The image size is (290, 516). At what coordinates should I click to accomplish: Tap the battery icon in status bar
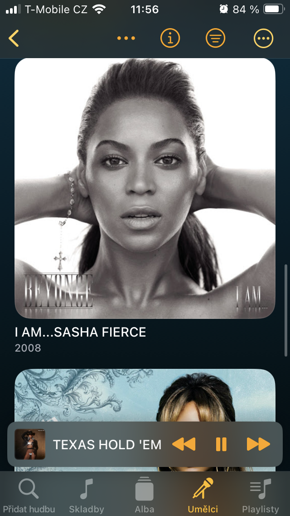click(x=274, y=9)
